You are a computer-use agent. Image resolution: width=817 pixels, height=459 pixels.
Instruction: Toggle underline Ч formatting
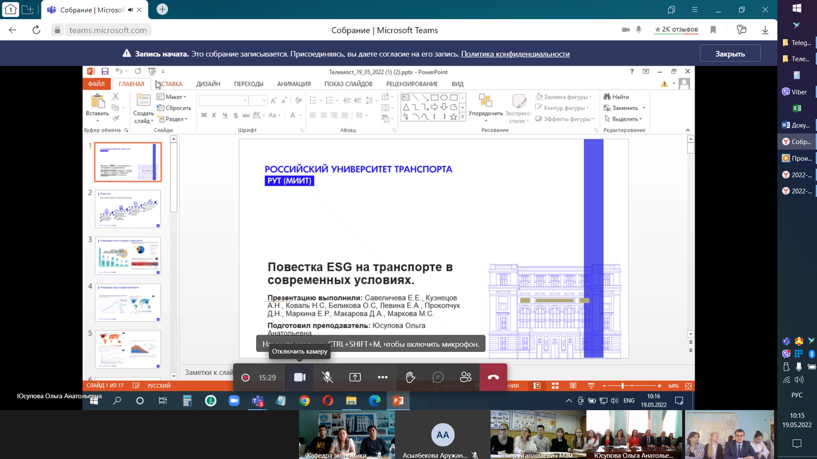click(225, 115)
